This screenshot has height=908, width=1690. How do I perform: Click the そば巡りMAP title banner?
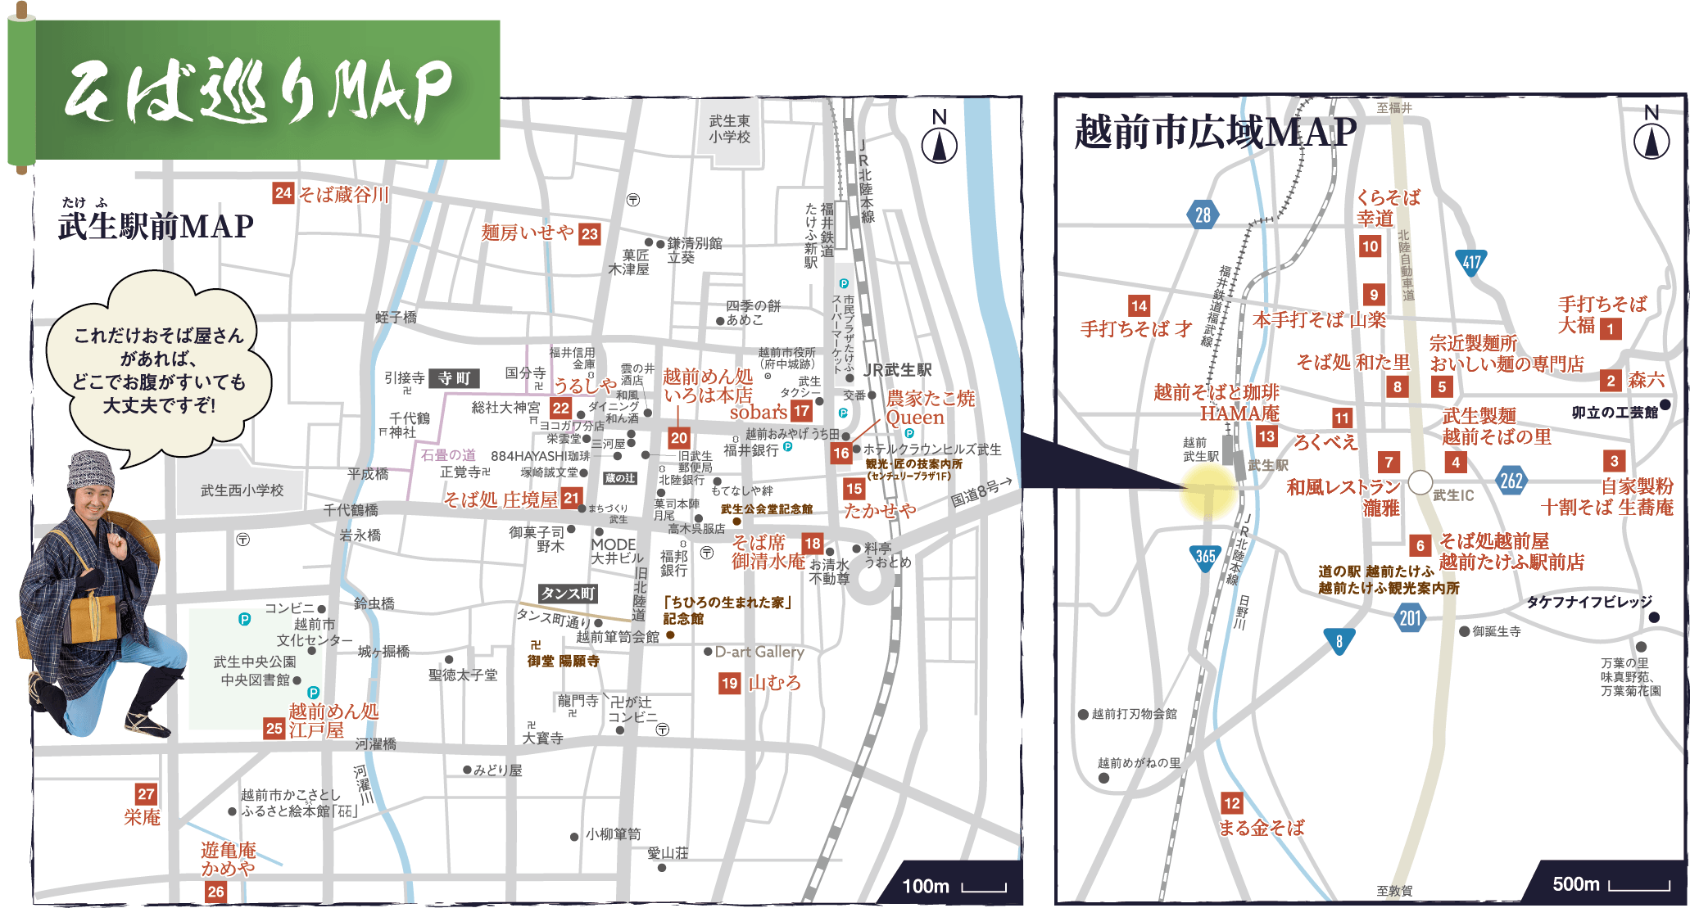tap(254, 89)
